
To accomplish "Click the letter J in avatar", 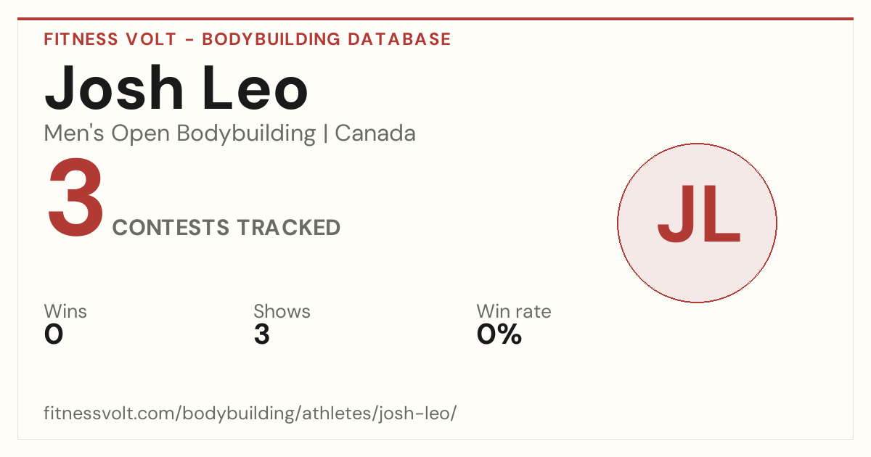I will pyautogui.click(x=675, y=215).
